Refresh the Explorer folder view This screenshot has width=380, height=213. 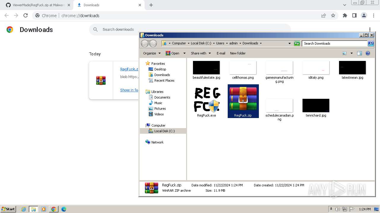click(297, 43)
